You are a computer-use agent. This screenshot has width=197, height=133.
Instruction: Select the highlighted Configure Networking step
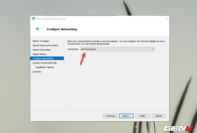tap(47, 58)
